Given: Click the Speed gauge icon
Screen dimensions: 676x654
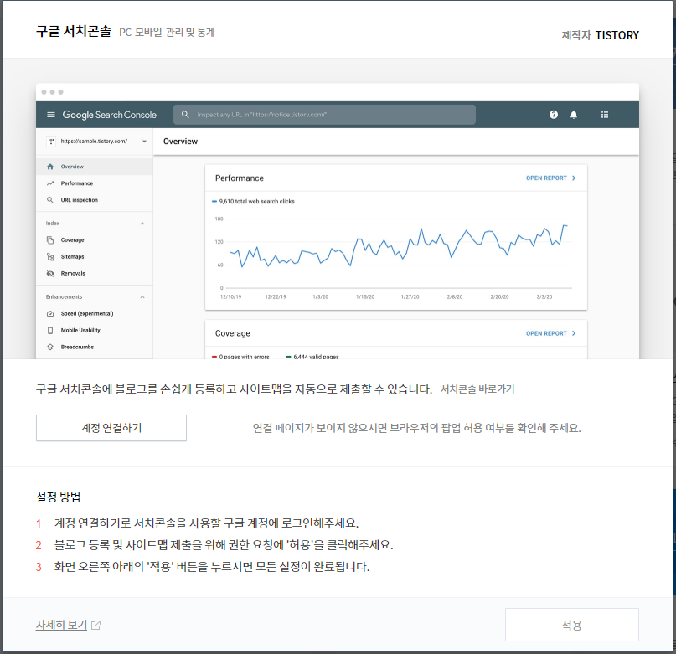Looking at the screenshot, I should coord(50,313).
